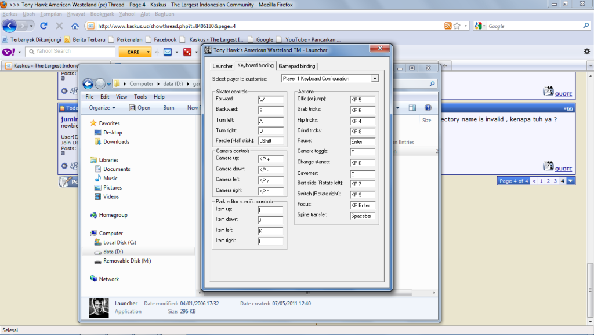Screen dimensions: 594x335
Task: Open Riwayat menu in Firefox
Action: [x=76, y=14]
